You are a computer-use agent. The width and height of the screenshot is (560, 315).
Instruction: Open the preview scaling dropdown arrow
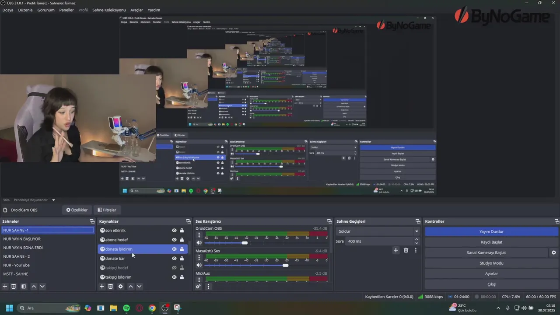click(53, 200)
